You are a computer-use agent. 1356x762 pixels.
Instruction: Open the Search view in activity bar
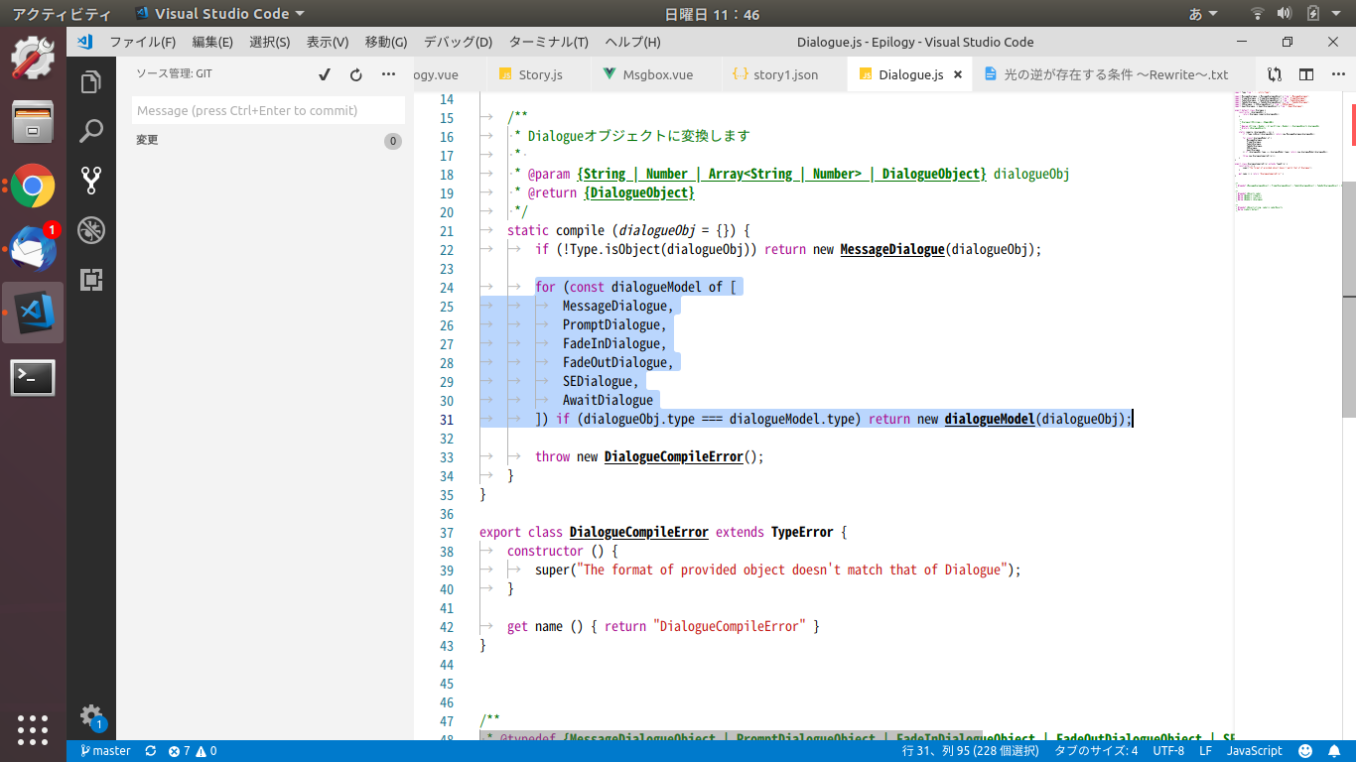tap(91, 131)
